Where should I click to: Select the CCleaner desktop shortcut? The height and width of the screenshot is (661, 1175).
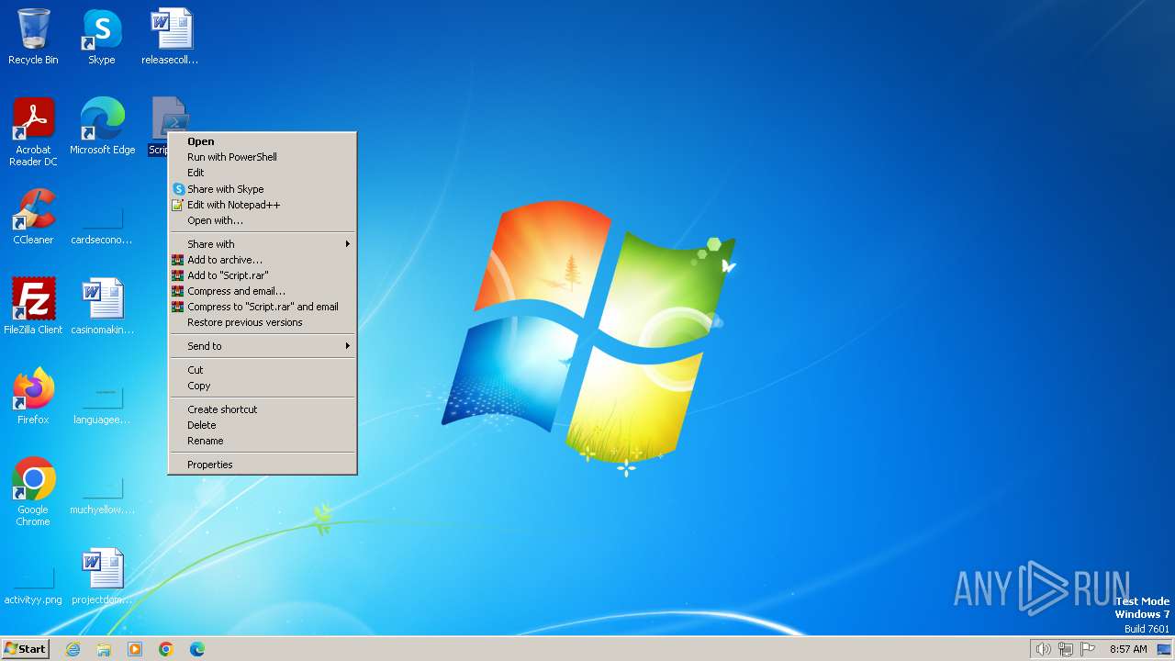pos(33,217)
